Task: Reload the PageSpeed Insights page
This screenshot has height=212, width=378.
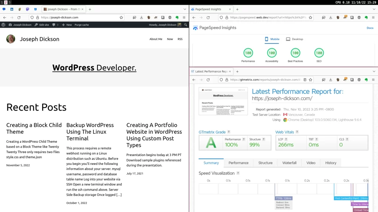Action: pos(208,17)
